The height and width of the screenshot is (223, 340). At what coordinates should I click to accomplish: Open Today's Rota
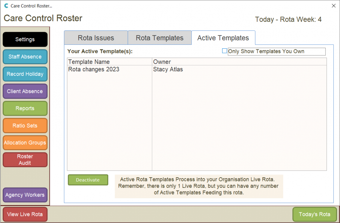(x=314, y=214)
